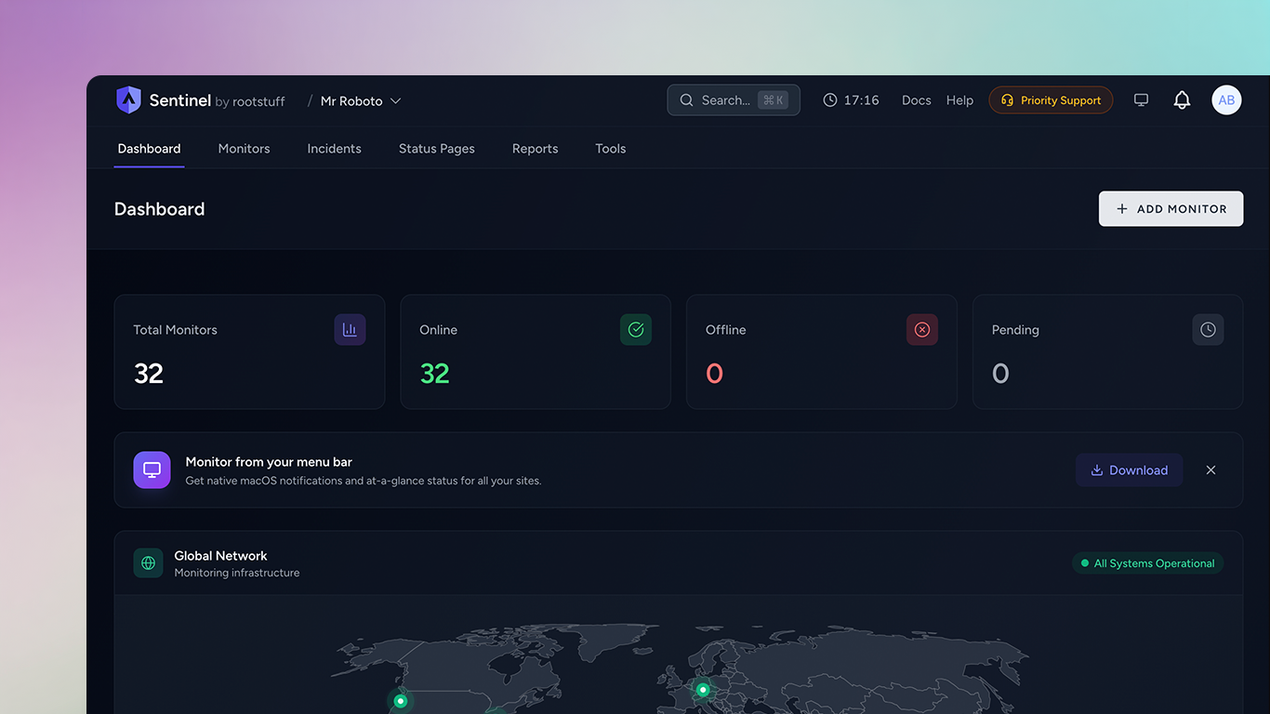Click the green Online count 32

(x=435, y=374)
